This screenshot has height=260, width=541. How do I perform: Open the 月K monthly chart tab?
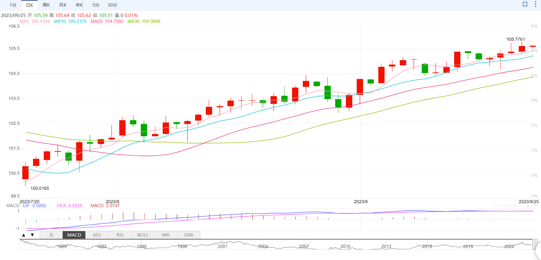click(63, 5)
